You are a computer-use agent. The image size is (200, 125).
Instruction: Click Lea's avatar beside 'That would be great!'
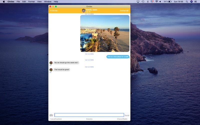(x=51, y=70)
